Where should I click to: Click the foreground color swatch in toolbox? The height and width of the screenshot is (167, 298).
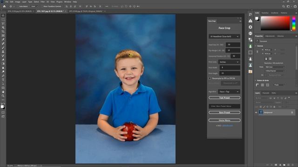(2, 107)
